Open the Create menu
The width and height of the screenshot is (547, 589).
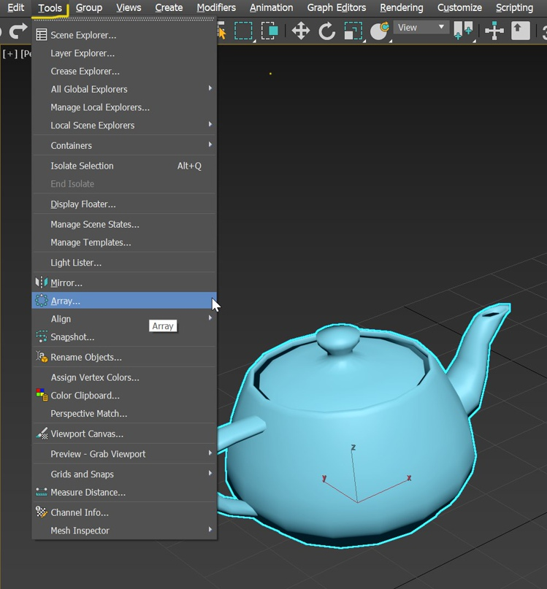(169, 8)
